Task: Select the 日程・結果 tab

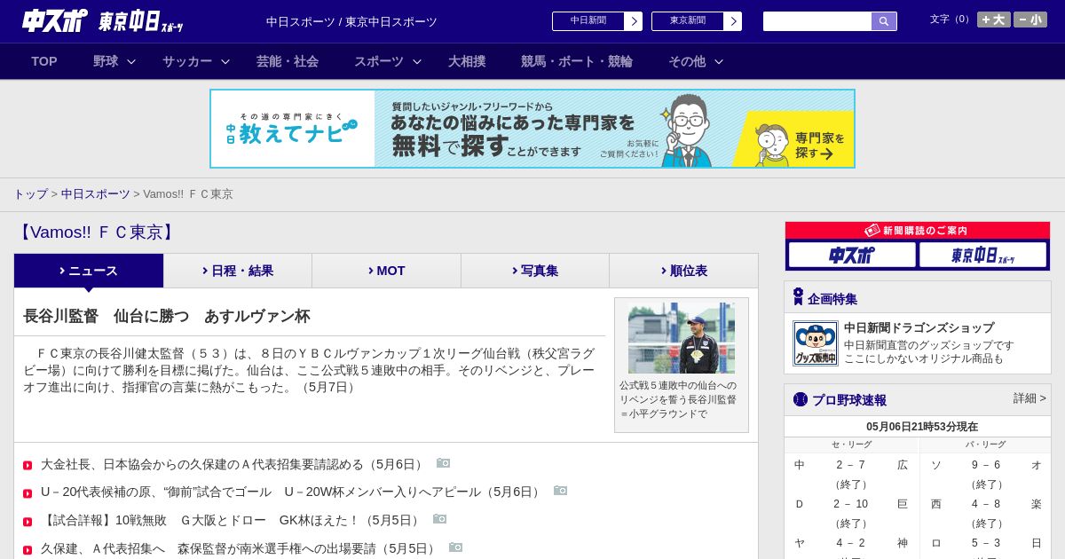Action: click(238, 271)
